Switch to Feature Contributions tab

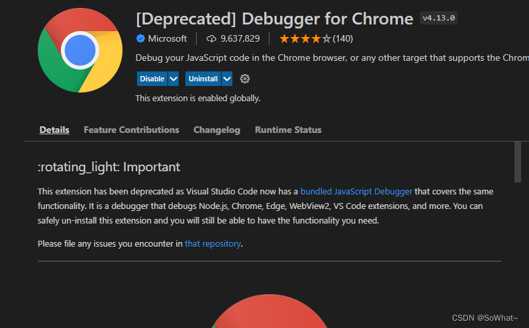131,130
